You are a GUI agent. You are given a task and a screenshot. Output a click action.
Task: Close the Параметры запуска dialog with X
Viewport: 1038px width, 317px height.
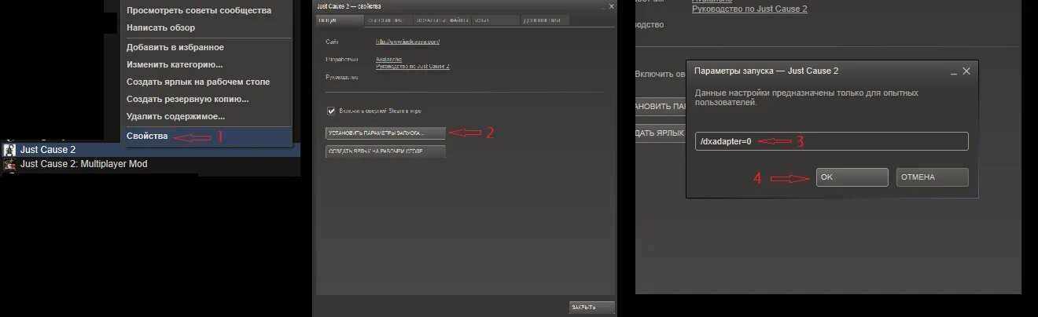click(x=966, y=71)
